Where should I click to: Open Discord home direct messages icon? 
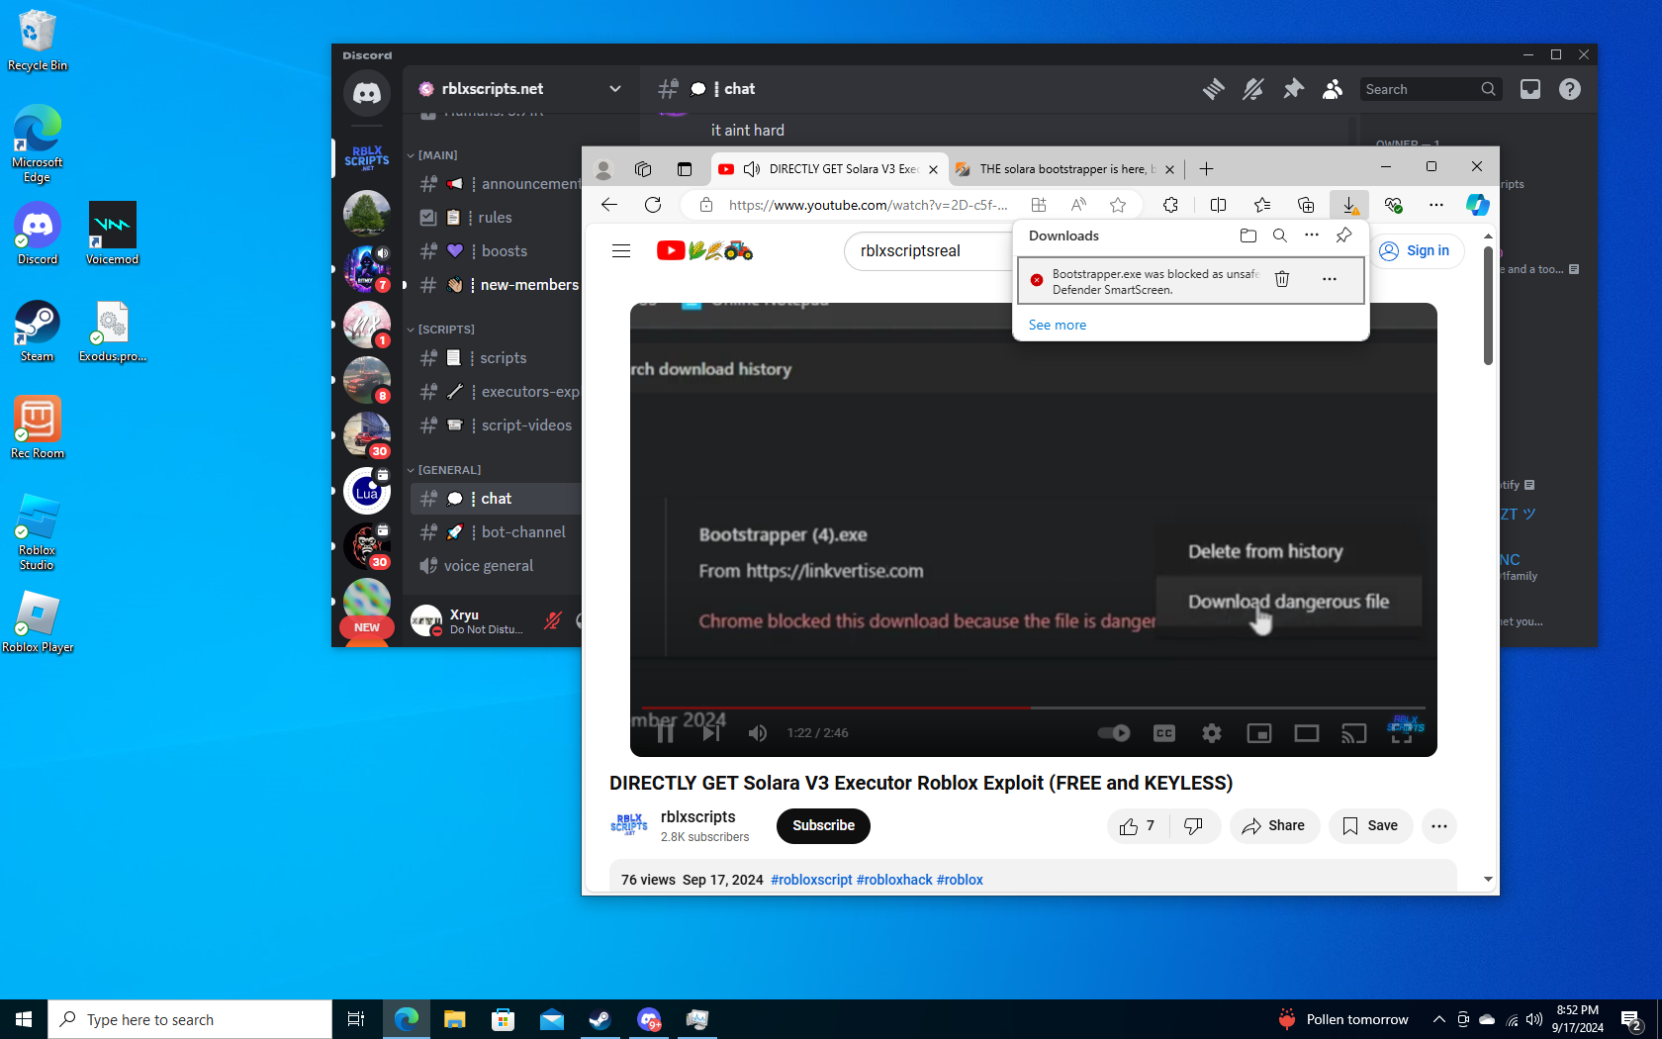tap(367, 93)
